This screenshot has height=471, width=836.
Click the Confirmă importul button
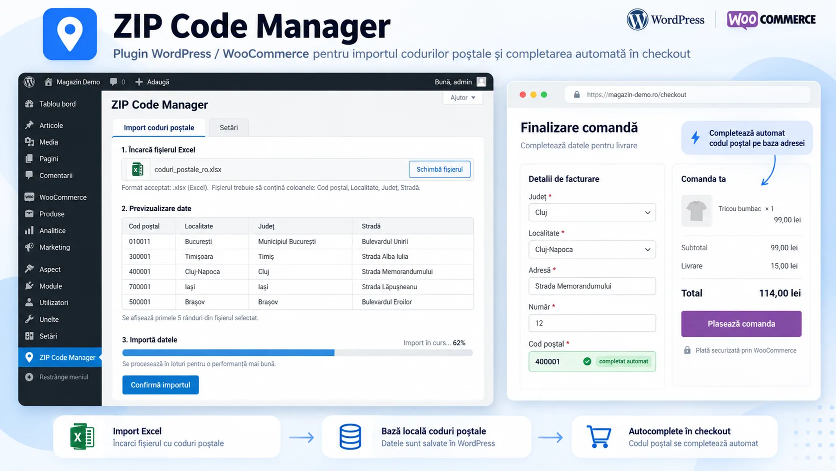click(160, 385)
